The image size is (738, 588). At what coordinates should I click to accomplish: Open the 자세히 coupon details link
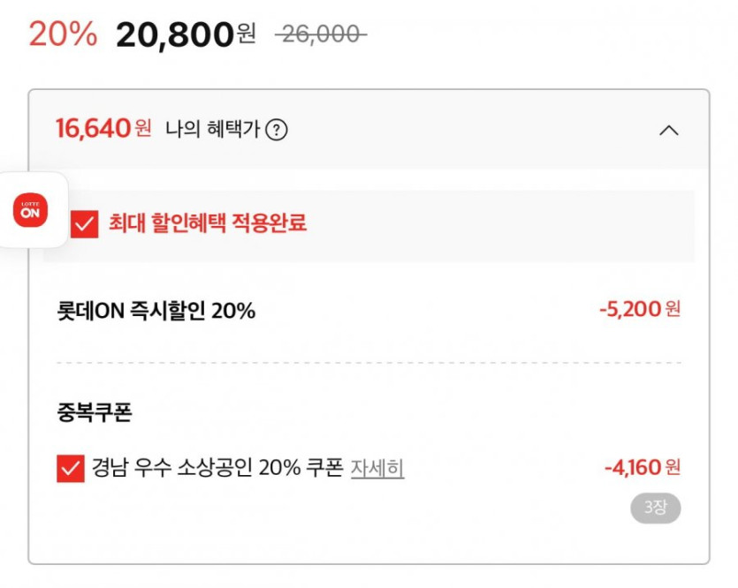[377, 468]
